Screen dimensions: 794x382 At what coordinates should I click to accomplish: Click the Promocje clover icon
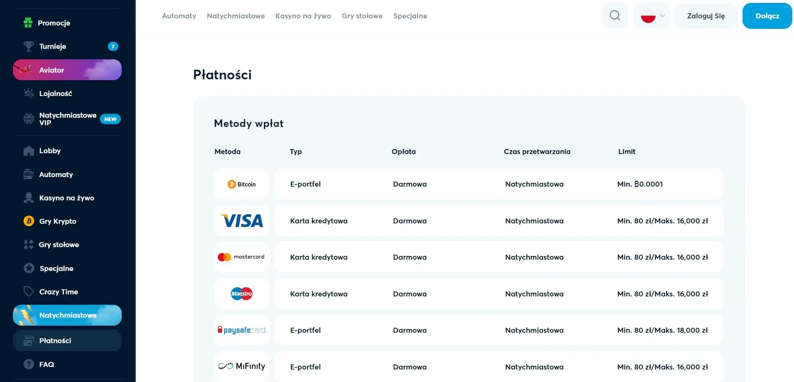coord(28,23)
